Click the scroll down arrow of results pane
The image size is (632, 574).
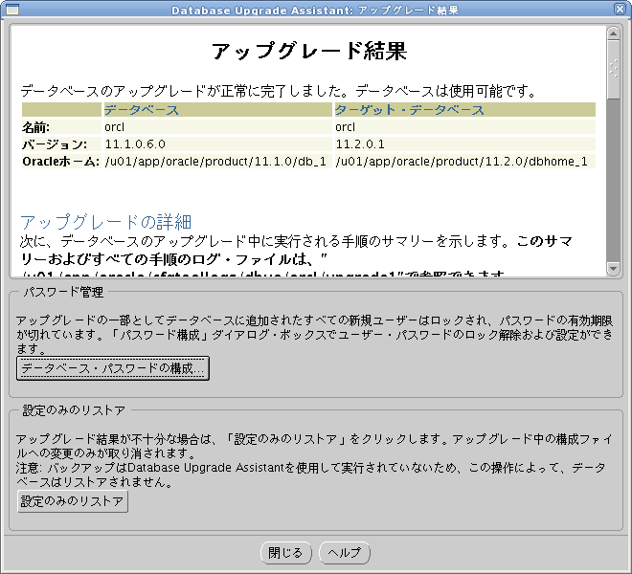(x=613, y=268)
